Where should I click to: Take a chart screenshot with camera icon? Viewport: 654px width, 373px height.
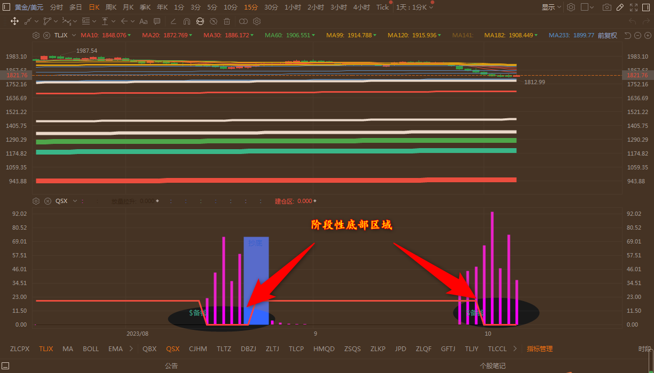click(607, 7)
